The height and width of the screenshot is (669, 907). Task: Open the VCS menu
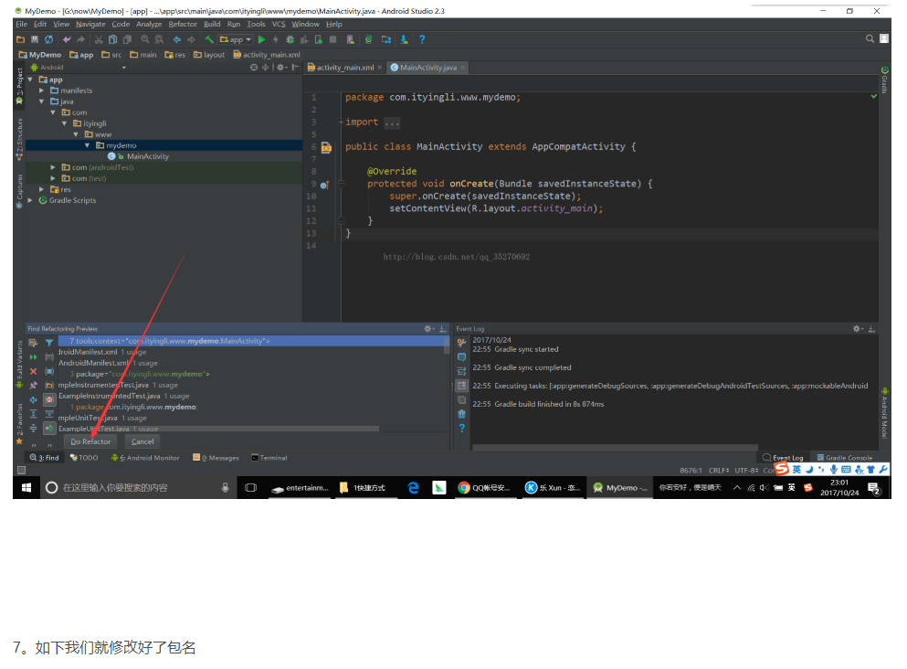(279, 24)
